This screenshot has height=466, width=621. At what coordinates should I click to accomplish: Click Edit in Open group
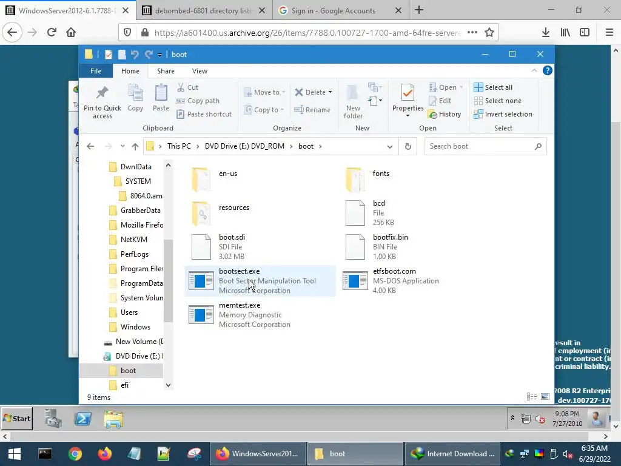440,101
